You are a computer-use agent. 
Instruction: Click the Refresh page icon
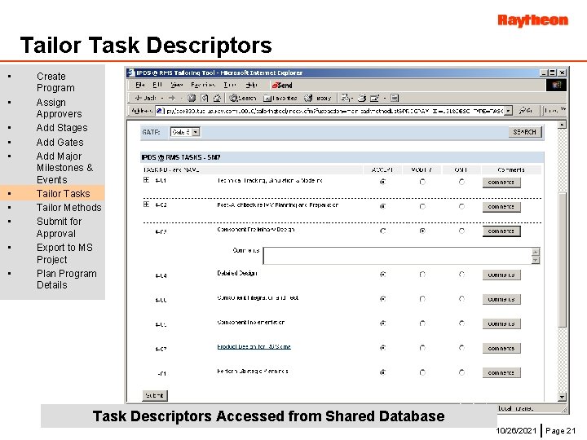[x=205, y=98]
